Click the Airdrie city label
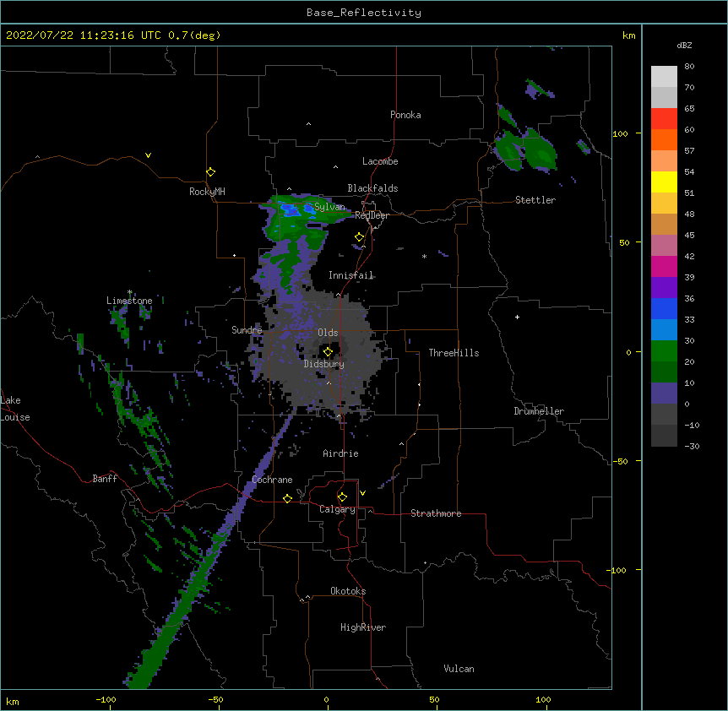728x711 pixels. (340, 453)
